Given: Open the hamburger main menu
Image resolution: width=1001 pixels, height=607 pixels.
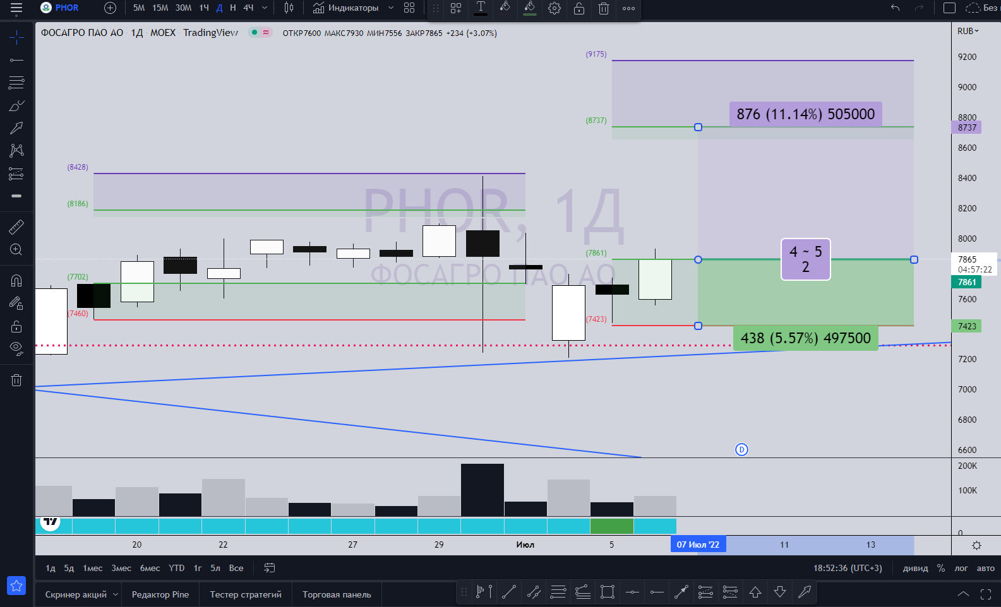Looking at the screenshot, I should 16,8.
